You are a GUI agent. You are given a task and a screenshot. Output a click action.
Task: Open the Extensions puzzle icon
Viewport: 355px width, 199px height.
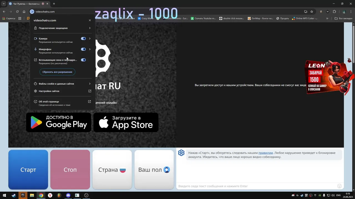334,12
